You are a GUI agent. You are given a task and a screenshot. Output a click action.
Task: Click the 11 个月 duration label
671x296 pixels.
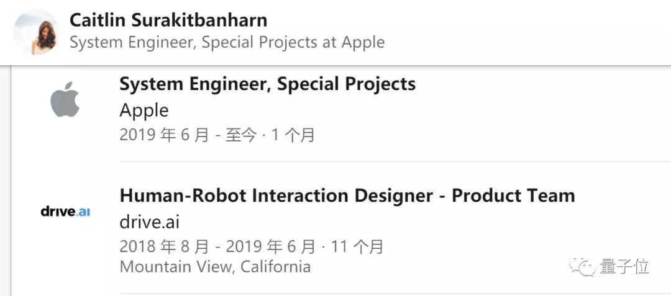pos(357,246)
